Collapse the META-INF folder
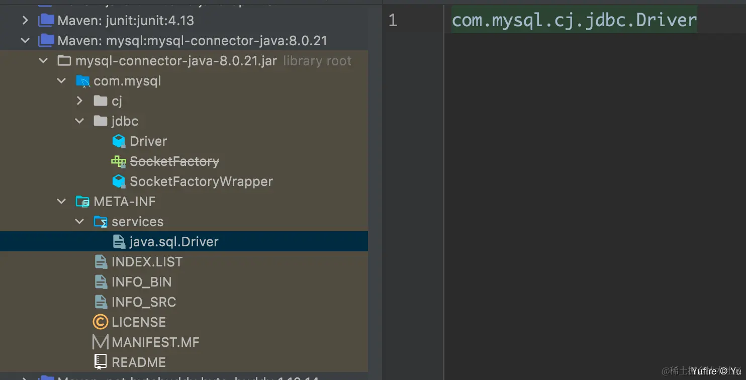746x380 pixels. click(61, 202)
